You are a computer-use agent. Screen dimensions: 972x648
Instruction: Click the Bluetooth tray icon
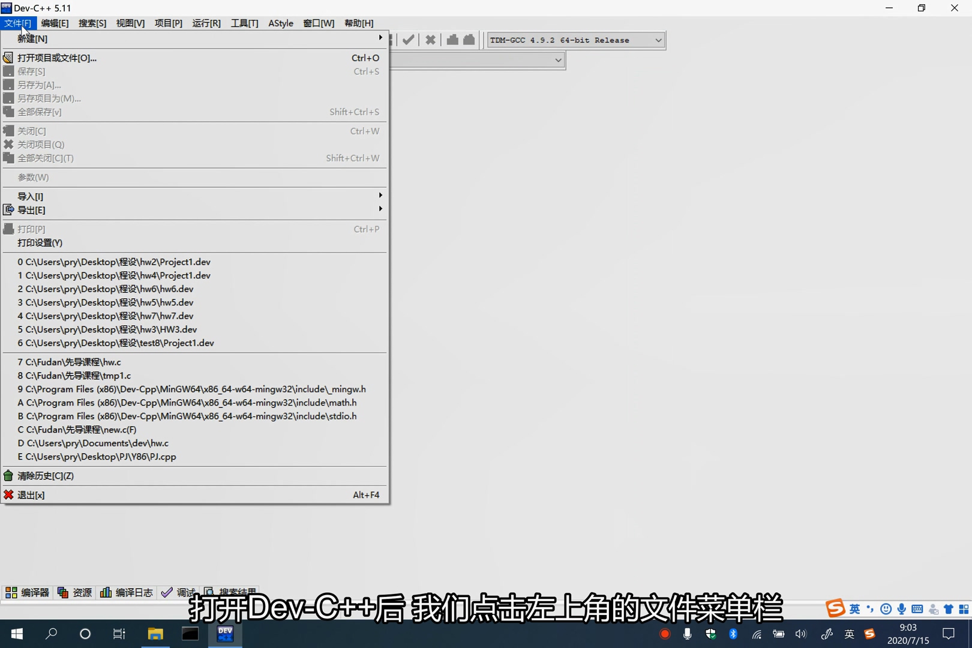click(733, 634)
